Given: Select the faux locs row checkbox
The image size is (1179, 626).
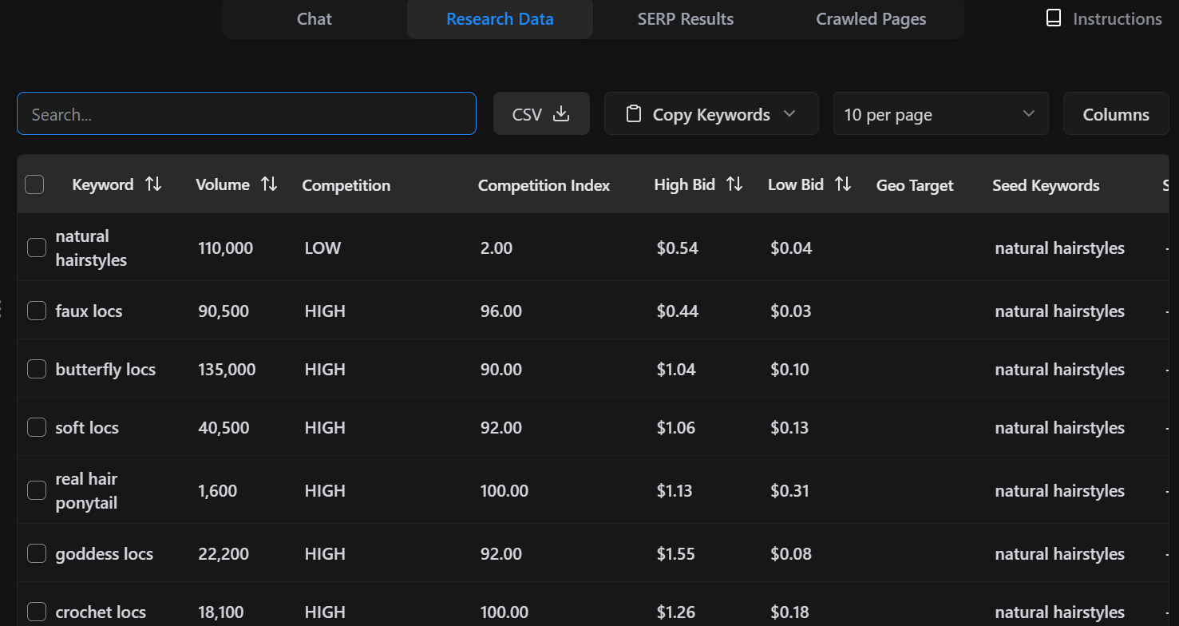Looking at the screenshot, I should click(x=37, y=311).
